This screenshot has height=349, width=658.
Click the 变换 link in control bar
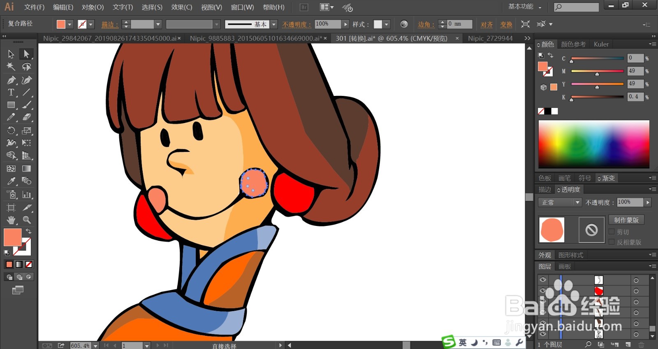(x=506, y=24)
